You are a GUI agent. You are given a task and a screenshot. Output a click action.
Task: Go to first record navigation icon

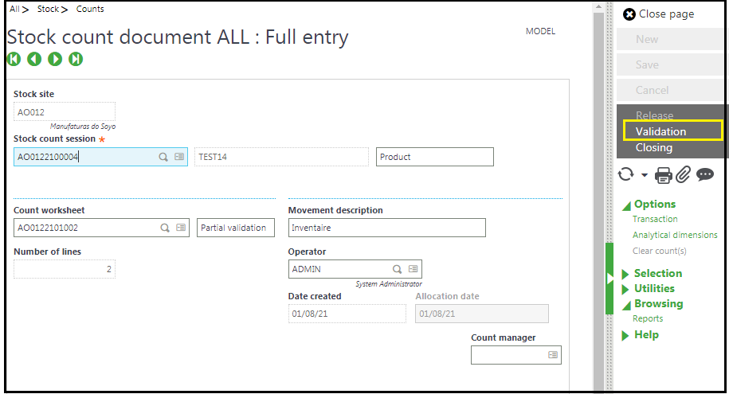tap(14, 59)
